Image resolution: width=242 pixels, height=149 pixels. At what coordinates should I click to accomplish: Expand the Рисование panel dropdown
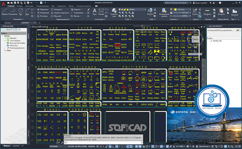pyautogui.click(x=19, y=19)
